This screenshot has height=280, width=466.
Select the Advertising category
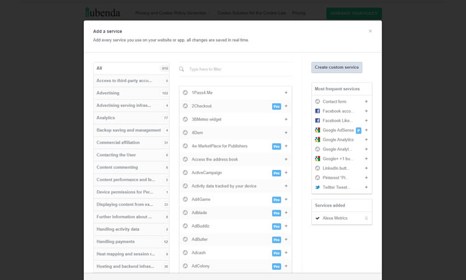(x=131, y=93)
